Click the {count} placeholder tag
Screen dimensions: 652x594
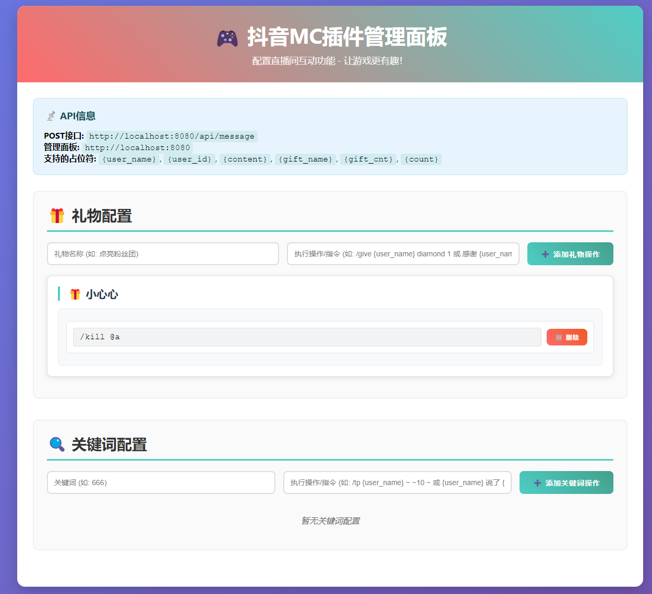point(421,159)
